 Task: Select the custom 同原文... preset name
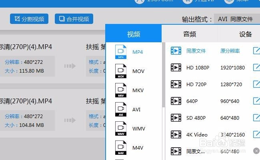[x=196, y=151]
